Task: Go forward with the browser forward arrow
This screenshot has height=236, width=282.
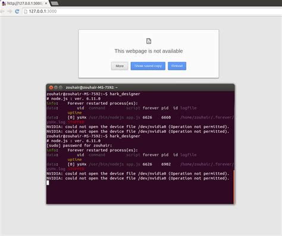Action: (10, 11)
